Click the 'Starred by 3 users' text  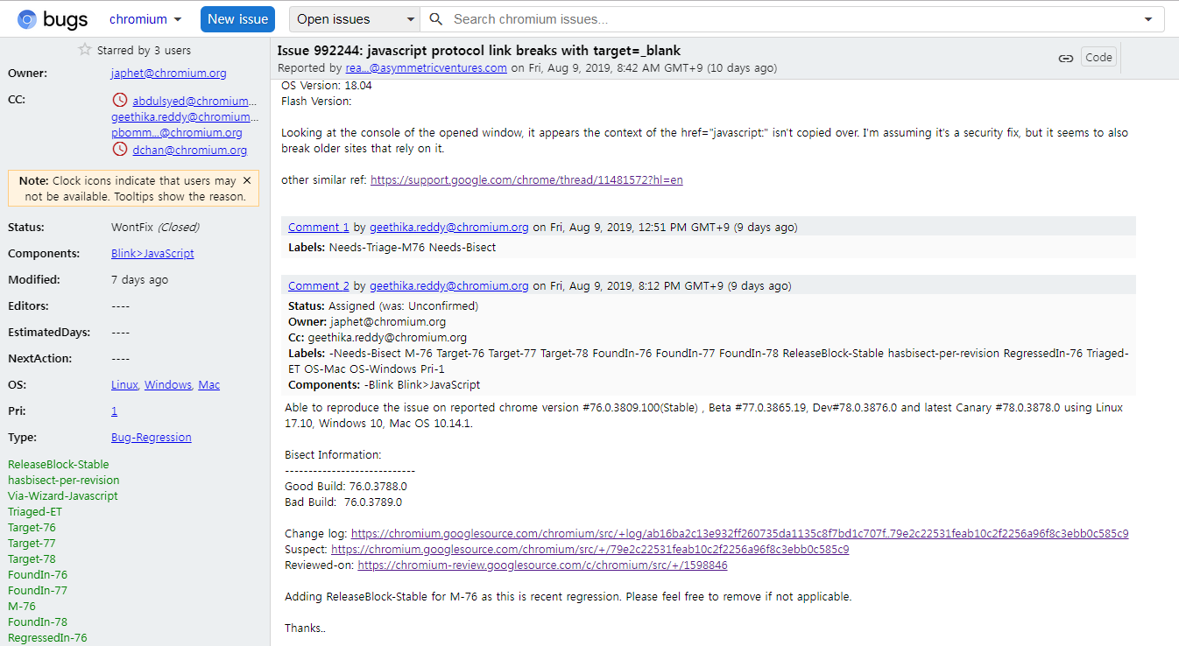144,51
